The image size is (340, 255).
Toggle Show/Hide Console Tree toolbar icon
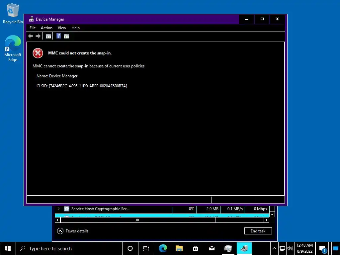pyautogui.click(x=48, y=36)
